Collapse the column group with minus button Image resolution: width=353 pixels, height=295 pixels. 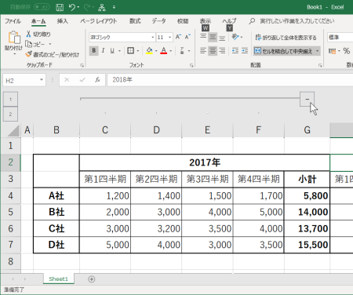point(308,99)
